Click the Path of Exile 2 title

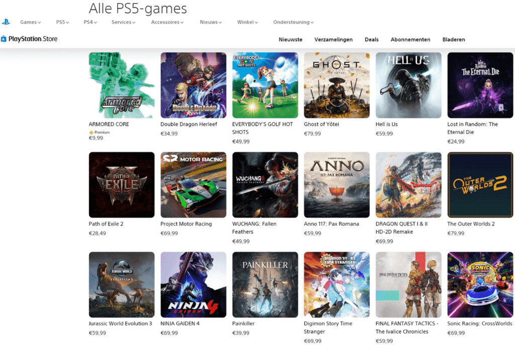pos(106,224)
